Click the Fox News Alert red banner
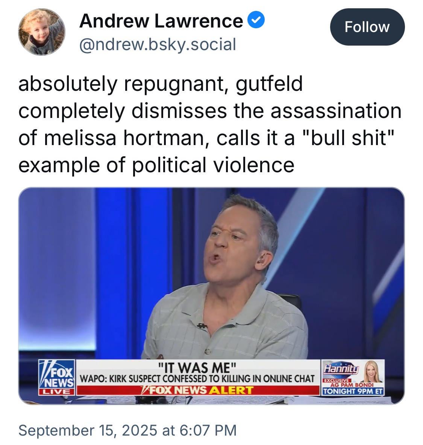 point(198,390)
